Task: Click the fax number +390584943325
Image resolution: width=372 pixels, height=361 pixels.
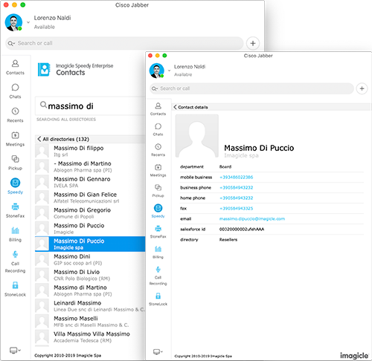Action: tap(237, 209)
